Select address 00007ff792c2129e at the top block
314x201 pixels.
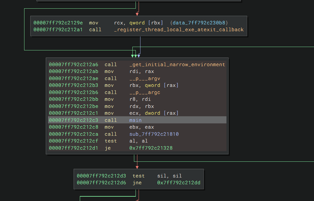58,23
